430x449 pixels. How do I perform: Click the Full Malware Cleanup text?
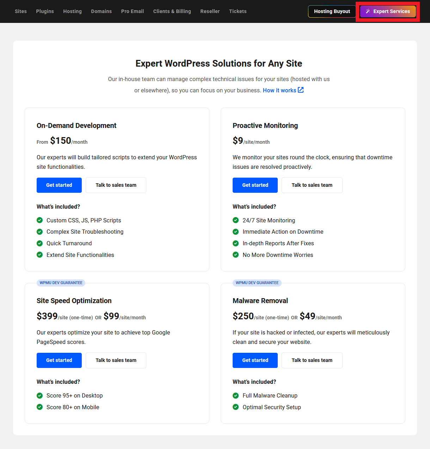coord(270,395)
